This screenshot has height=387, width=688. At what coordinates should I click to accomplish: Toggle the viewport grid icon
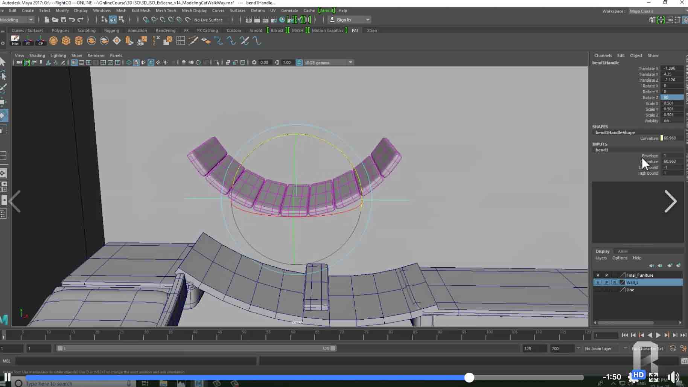(x=74, y=62)
